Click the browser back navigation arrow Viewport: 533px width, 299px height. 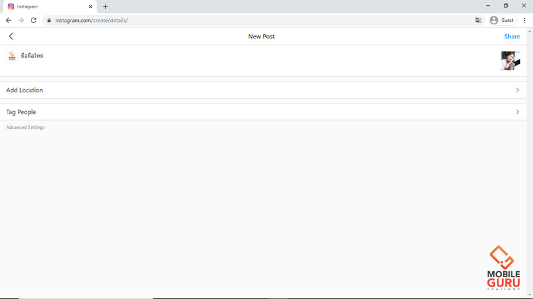8,20
